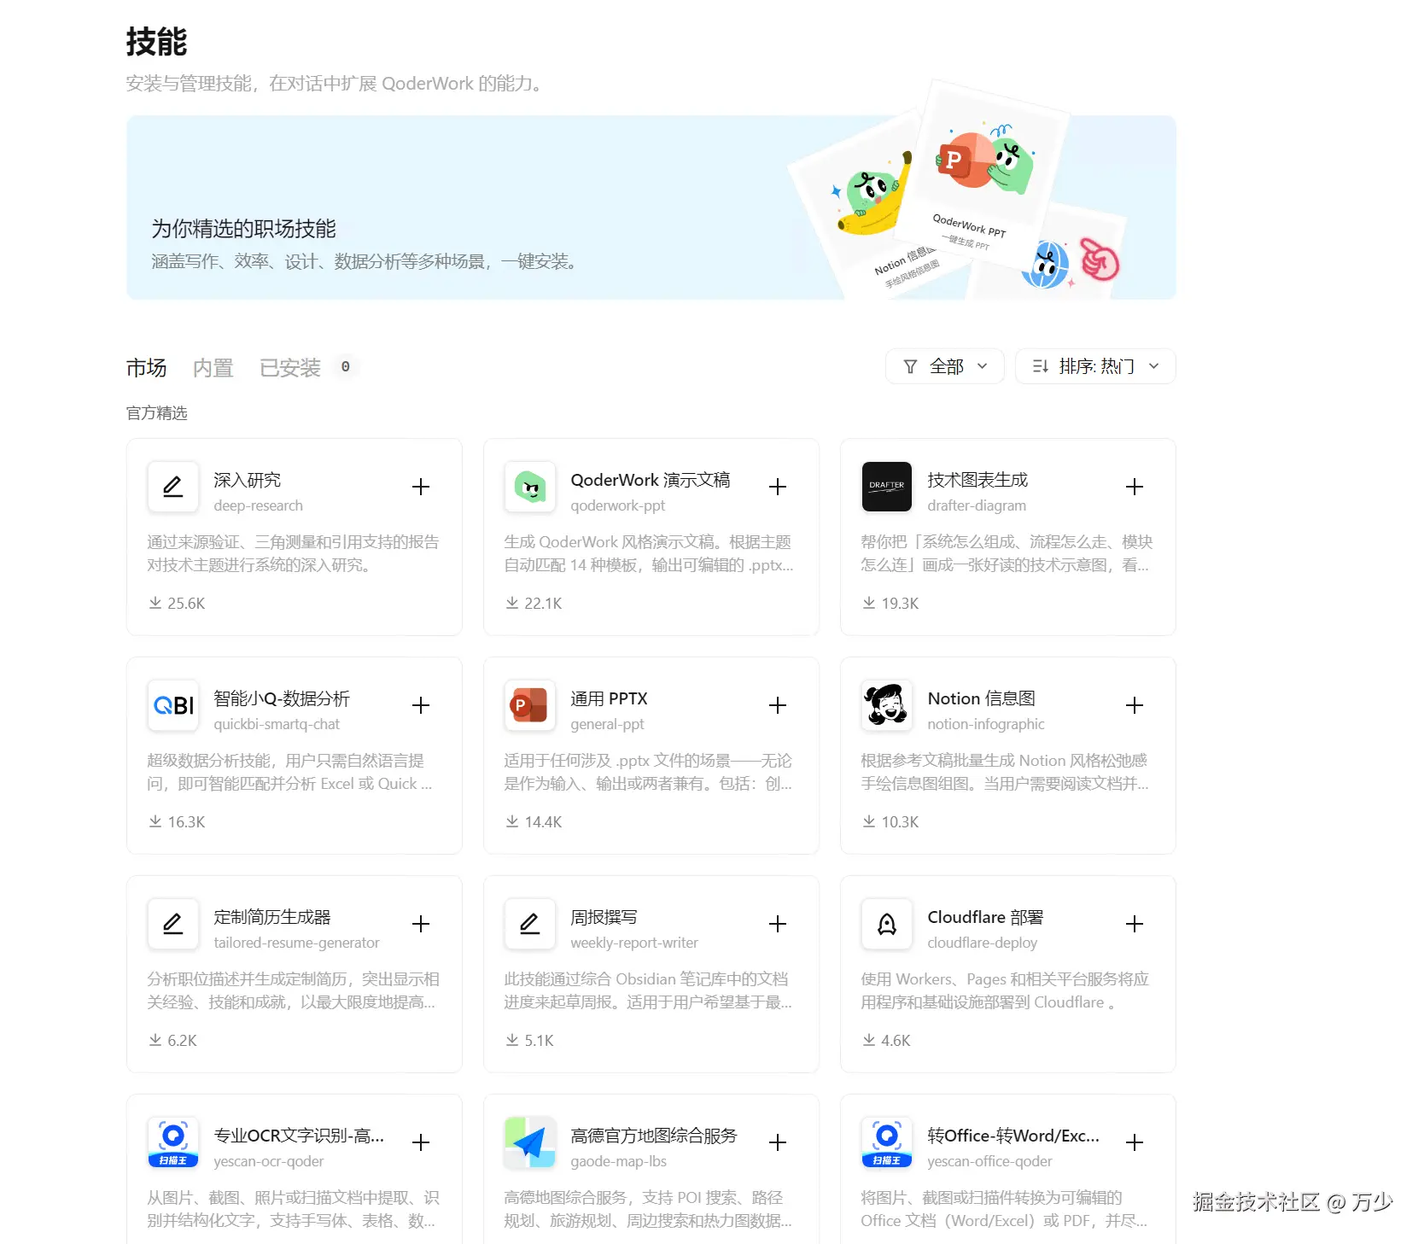Install 智能小Q-数据分析 using its plus icon

point(421,705)
